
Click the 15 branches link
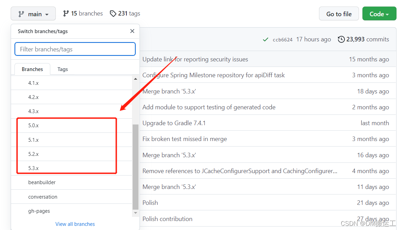[83, 13]
